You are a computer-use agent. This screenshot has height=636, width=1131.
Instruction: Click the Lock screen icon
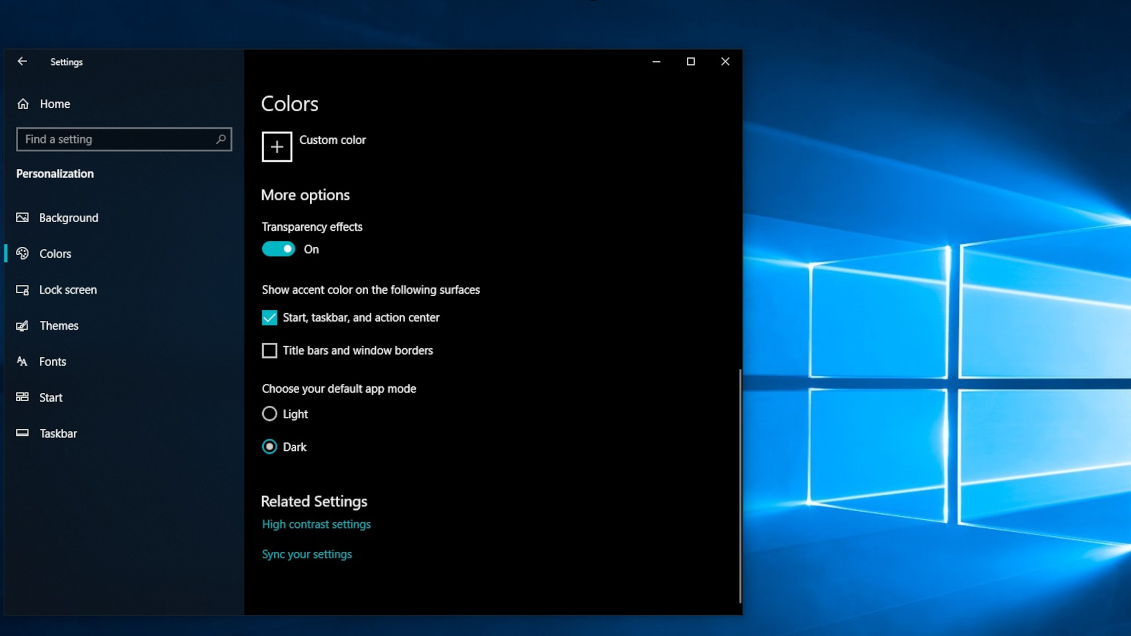coord(22,290)
